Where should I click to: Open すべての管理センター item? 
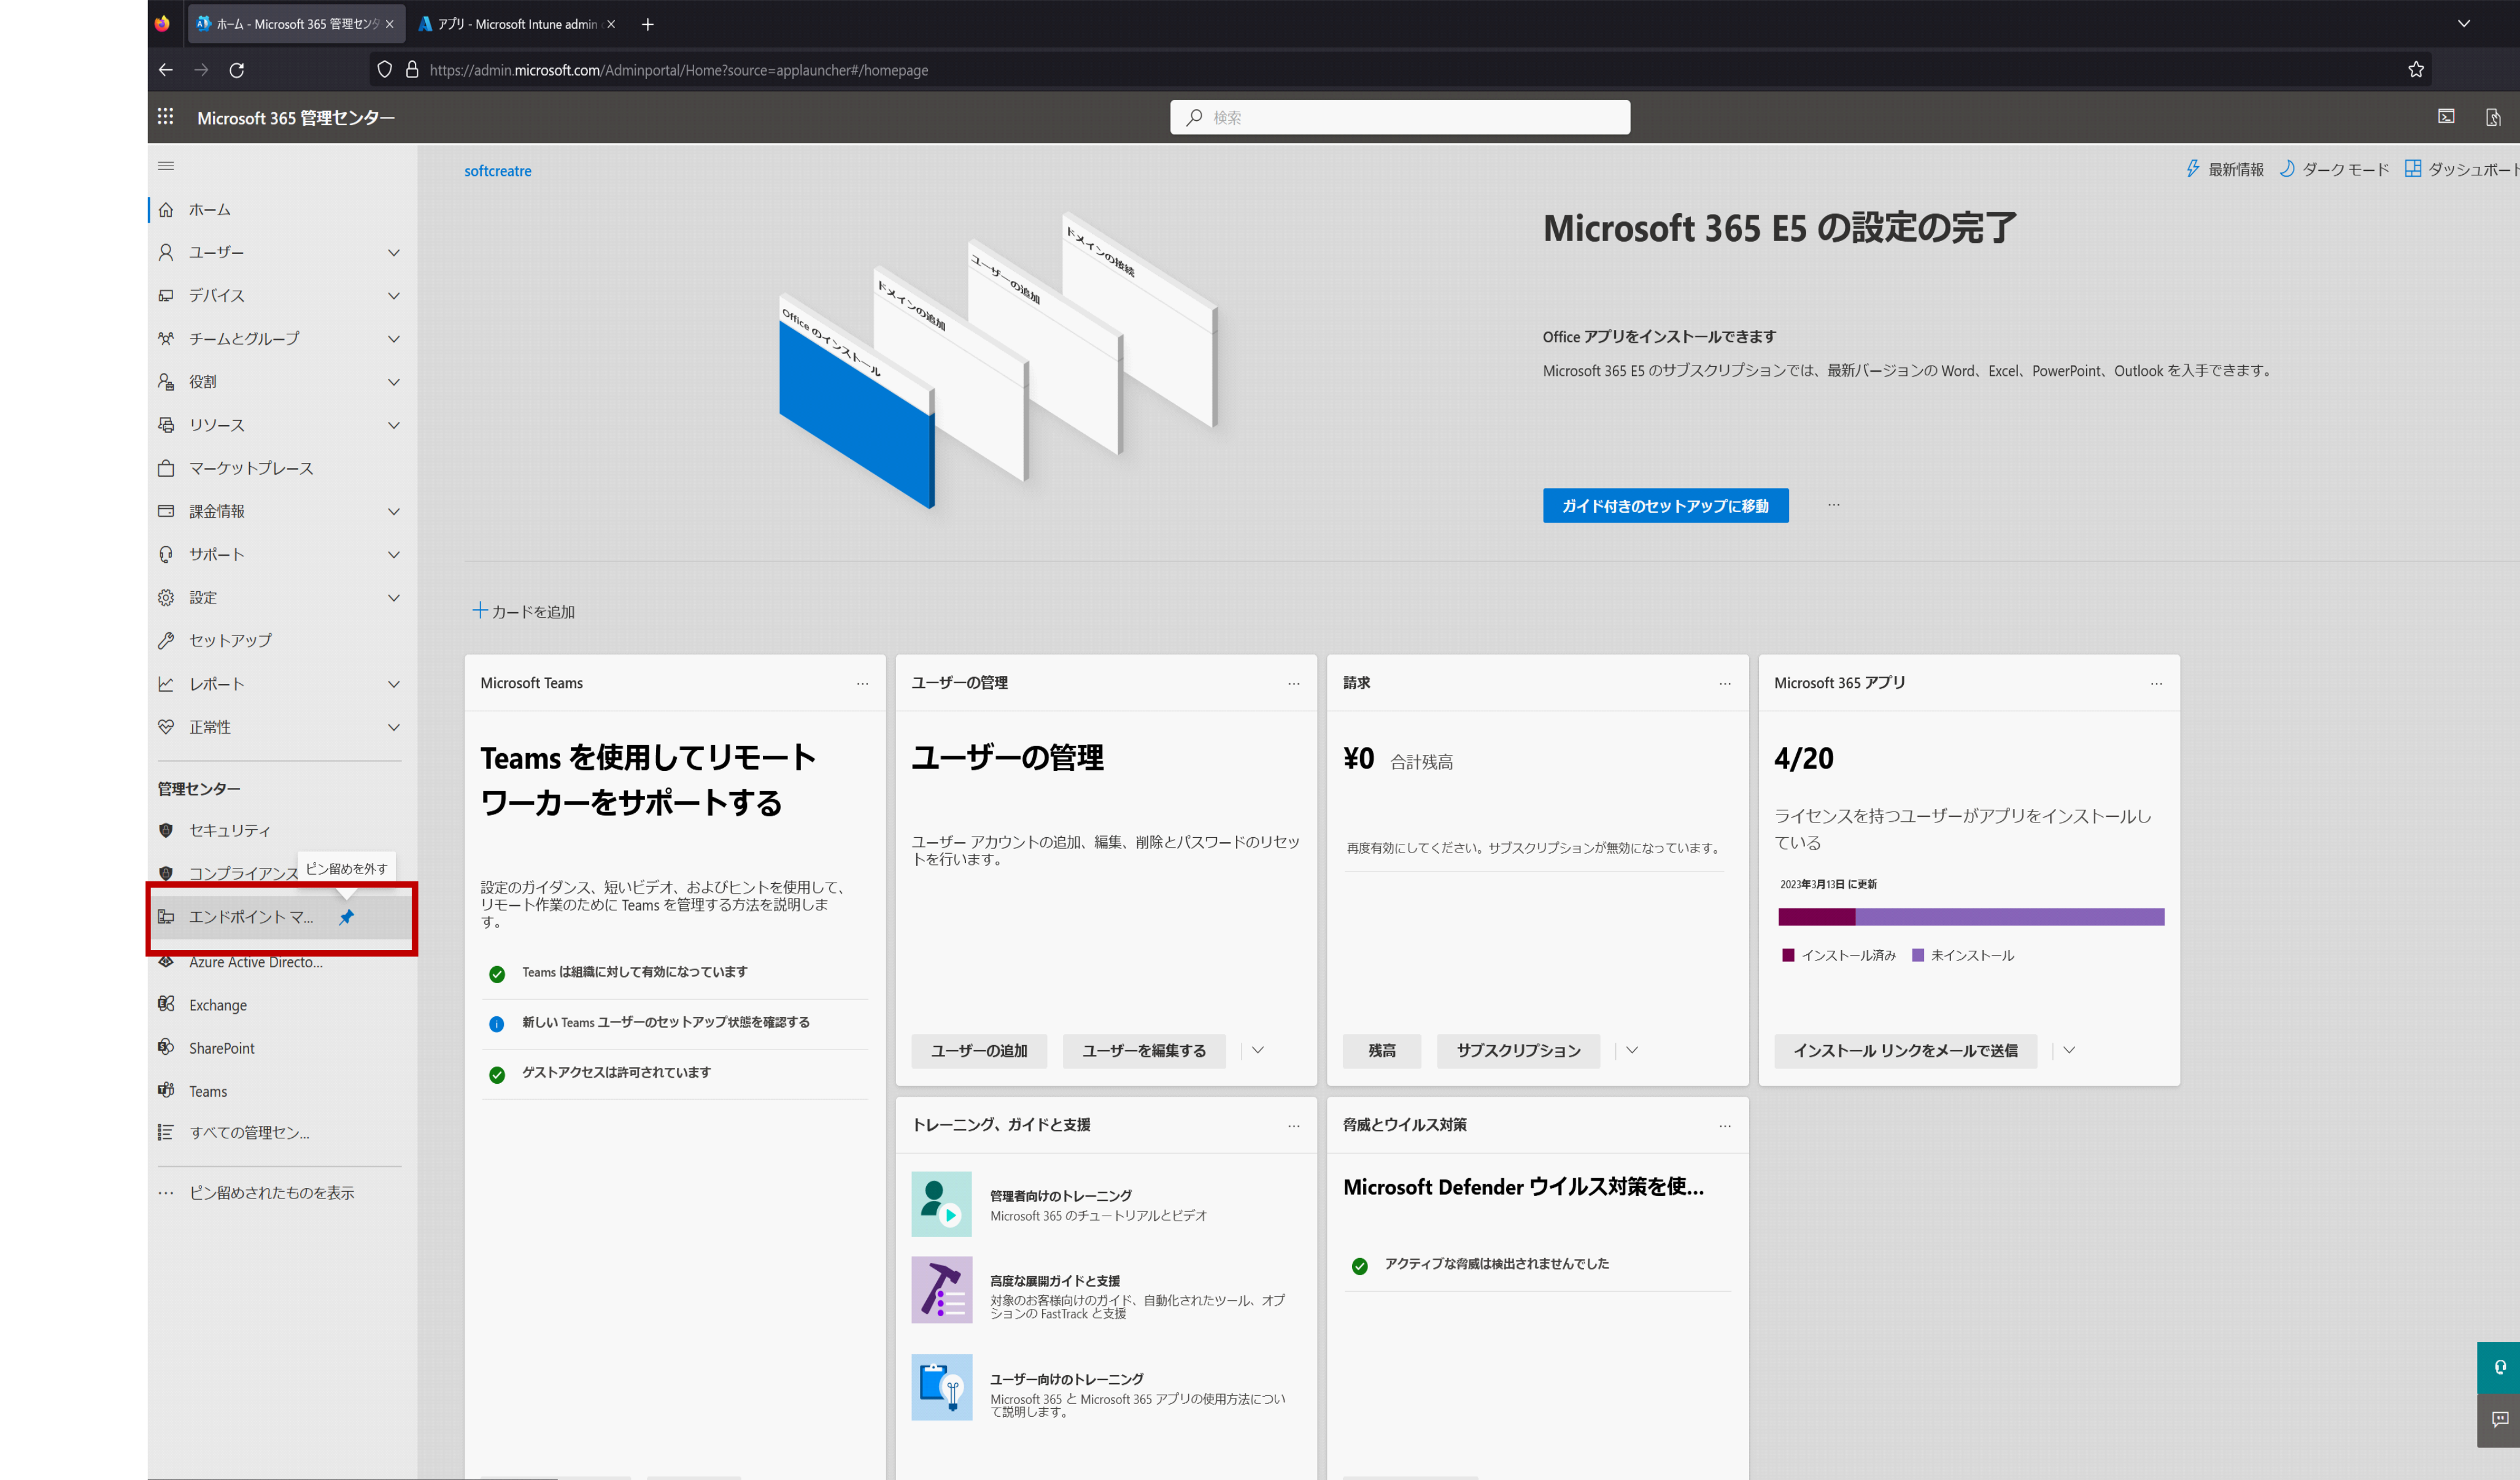[282, 1132]
